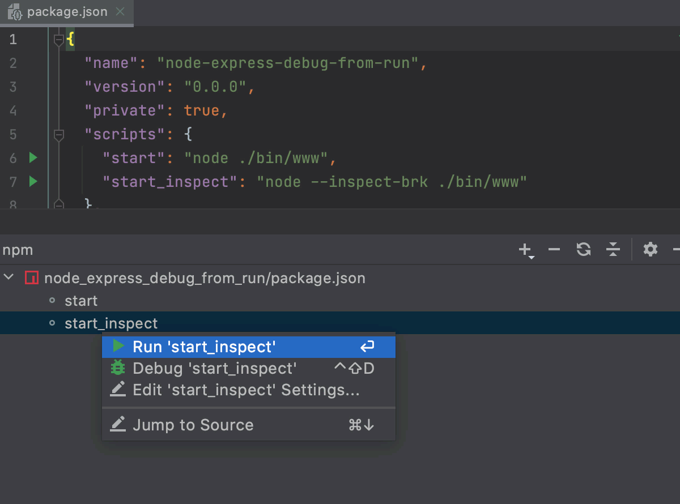
Task: Open npm tool window settings gear
Action: tap(651, 250)
